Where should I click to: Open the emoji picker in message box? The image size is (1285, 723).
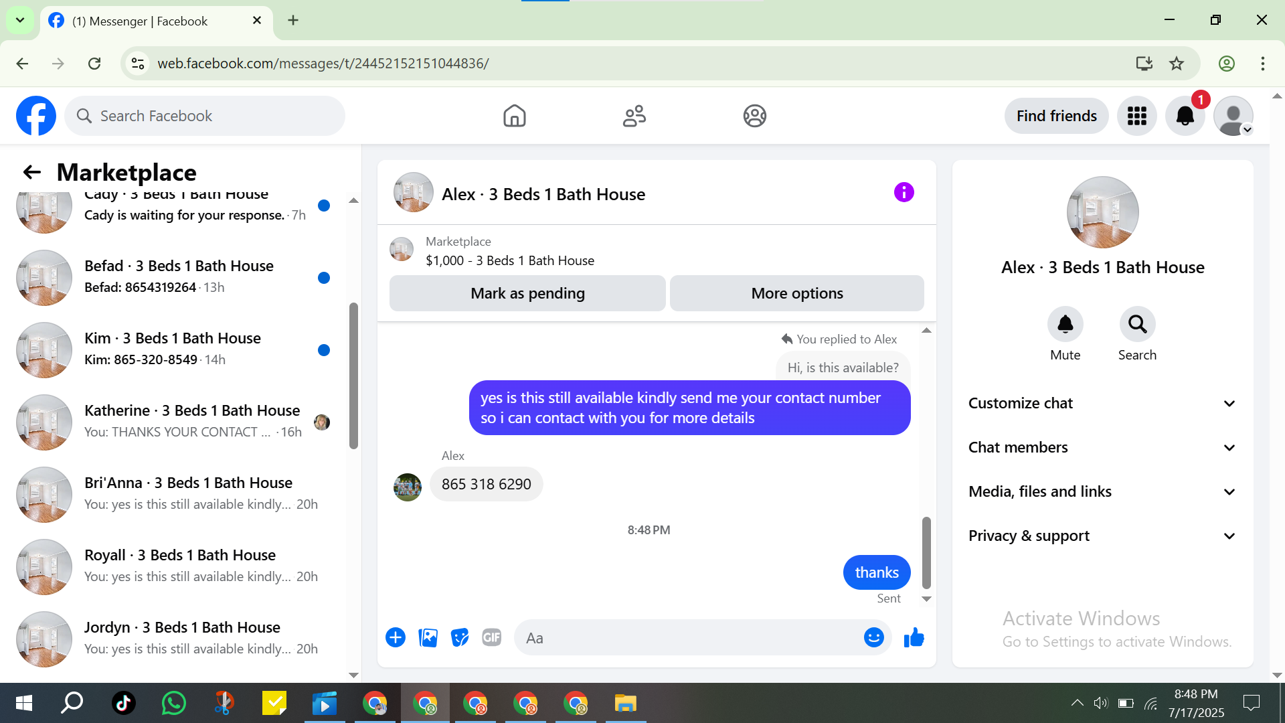[873, 638]
